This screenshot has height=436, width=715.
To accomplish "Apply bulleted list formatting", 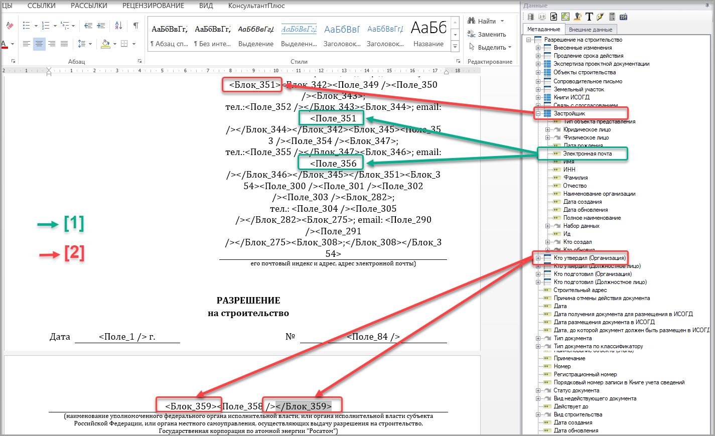I will (x=26, y=26).
